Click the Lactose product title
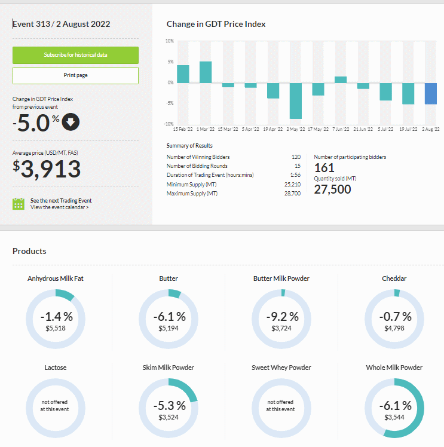The width and height of the screenshot is (444, 447). pos(56,368)
